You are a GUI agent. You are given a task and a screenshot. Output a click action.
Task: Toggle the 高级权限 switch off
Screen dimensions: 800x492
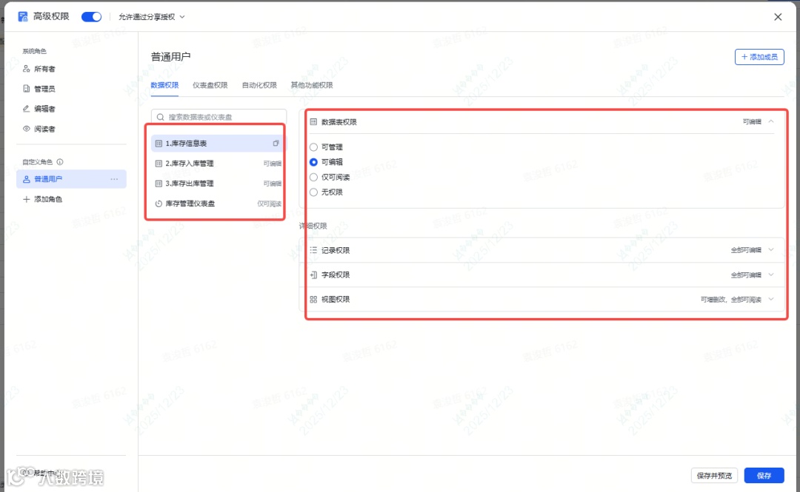click(91, 17)
